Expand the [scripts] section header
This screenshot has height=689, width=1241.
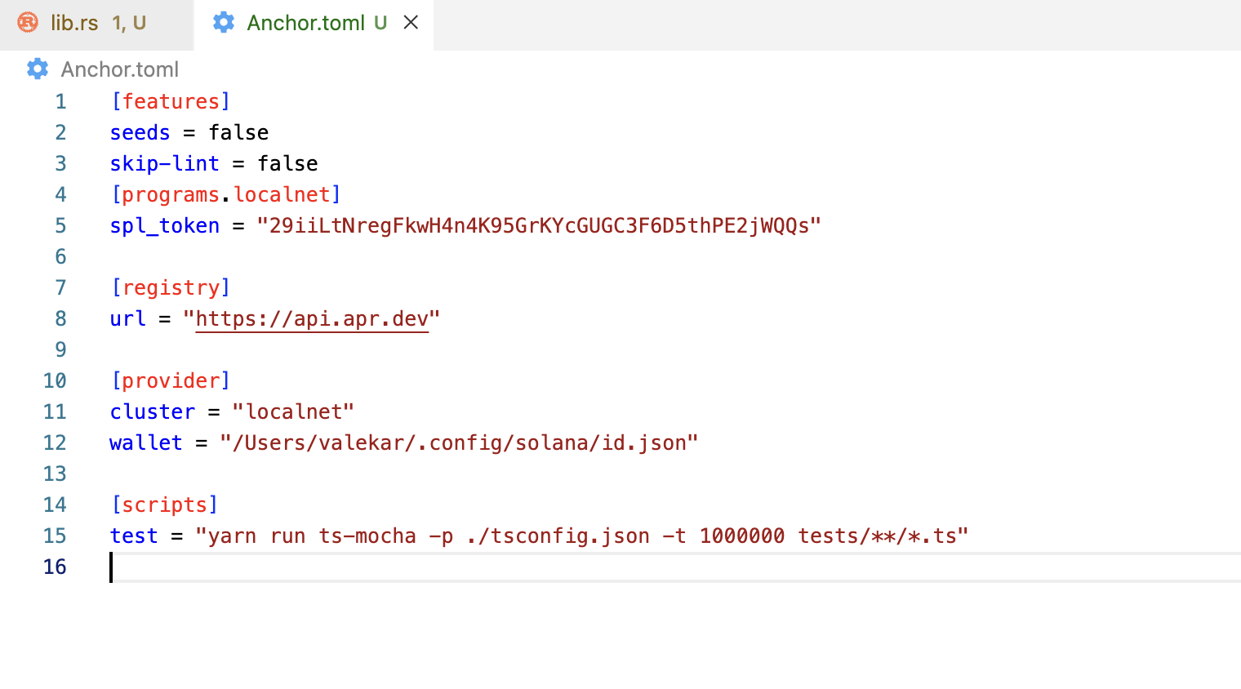click(165, 505)
